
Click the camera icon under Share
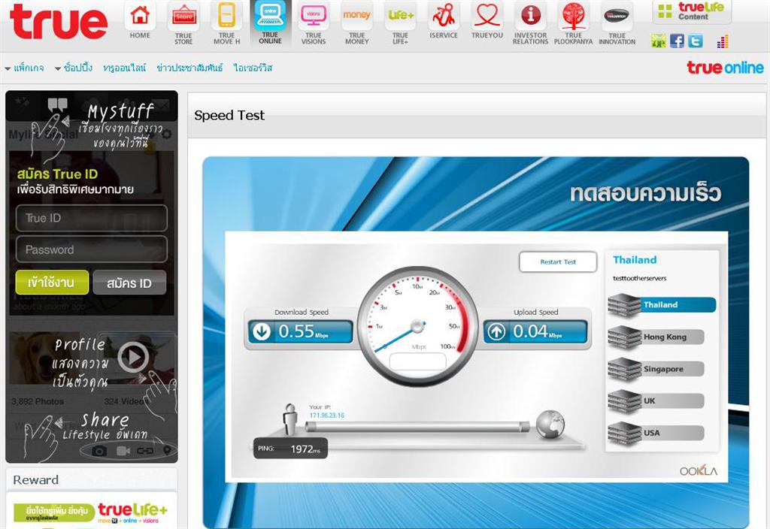point(100,451)
